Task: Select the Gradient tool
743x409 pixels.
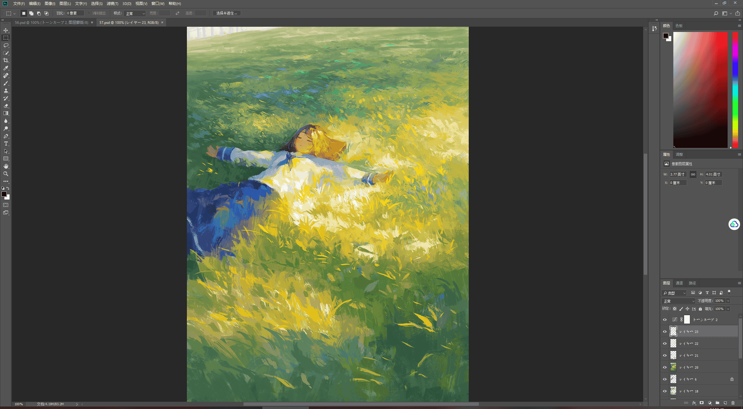Action: pyautogui.click(x=6, y=113)
